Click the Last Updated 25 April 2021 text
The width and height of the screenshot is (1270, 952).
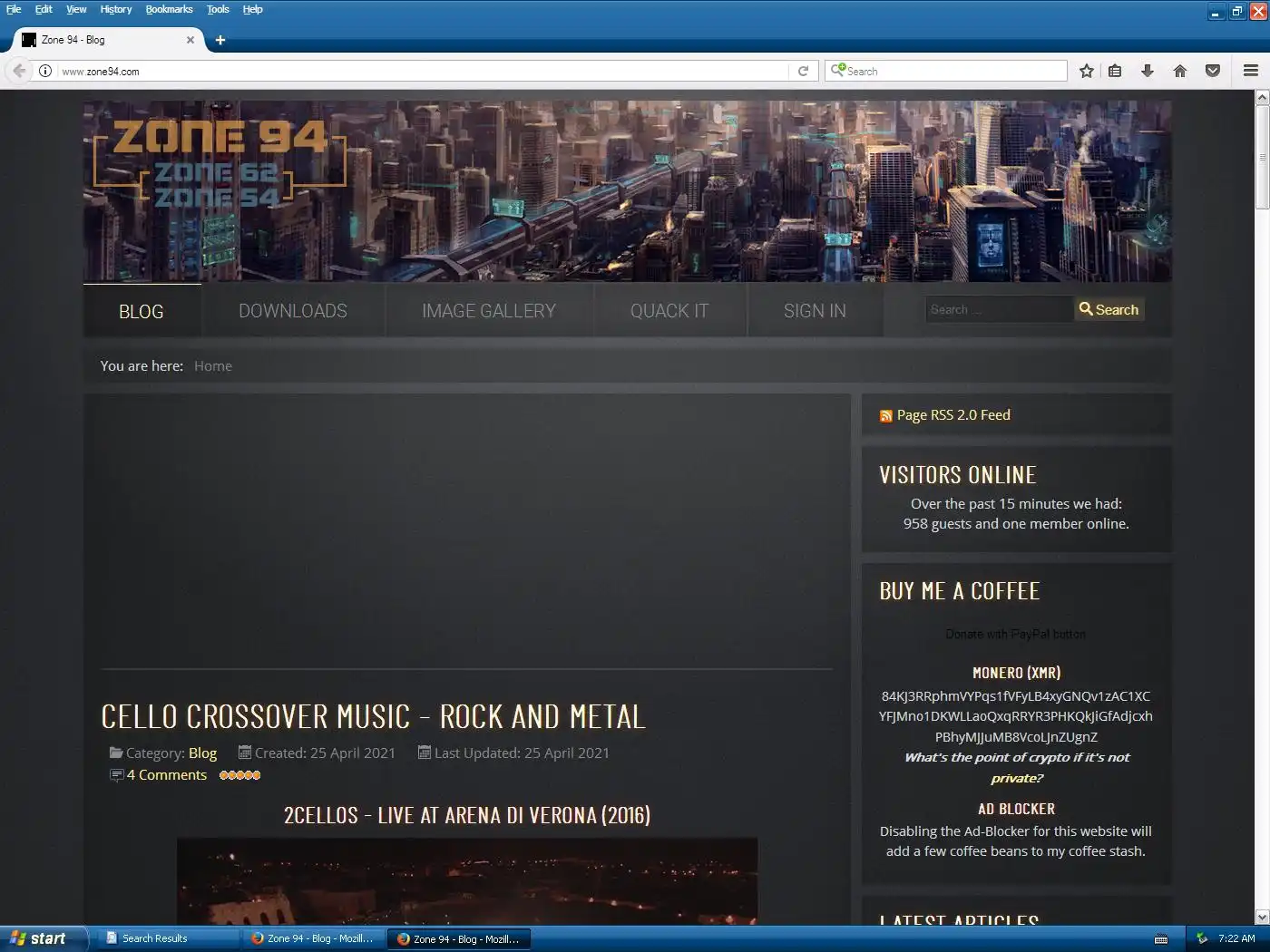[522, 753]
